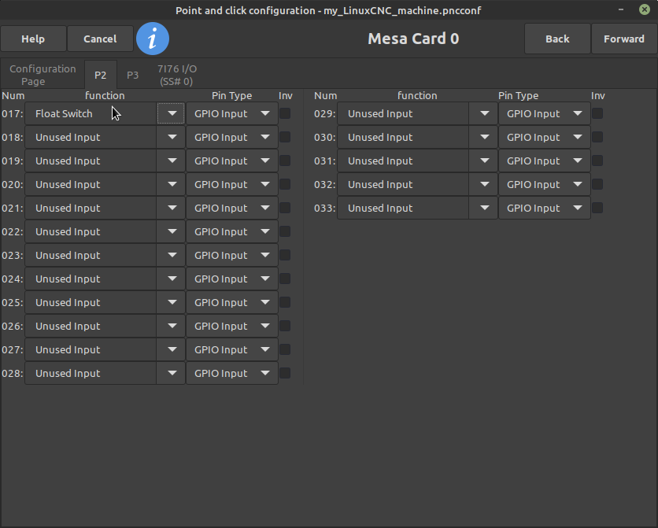Enable invert for pin 033
Screen dimensions: 658x528
[x=597, y=208]
